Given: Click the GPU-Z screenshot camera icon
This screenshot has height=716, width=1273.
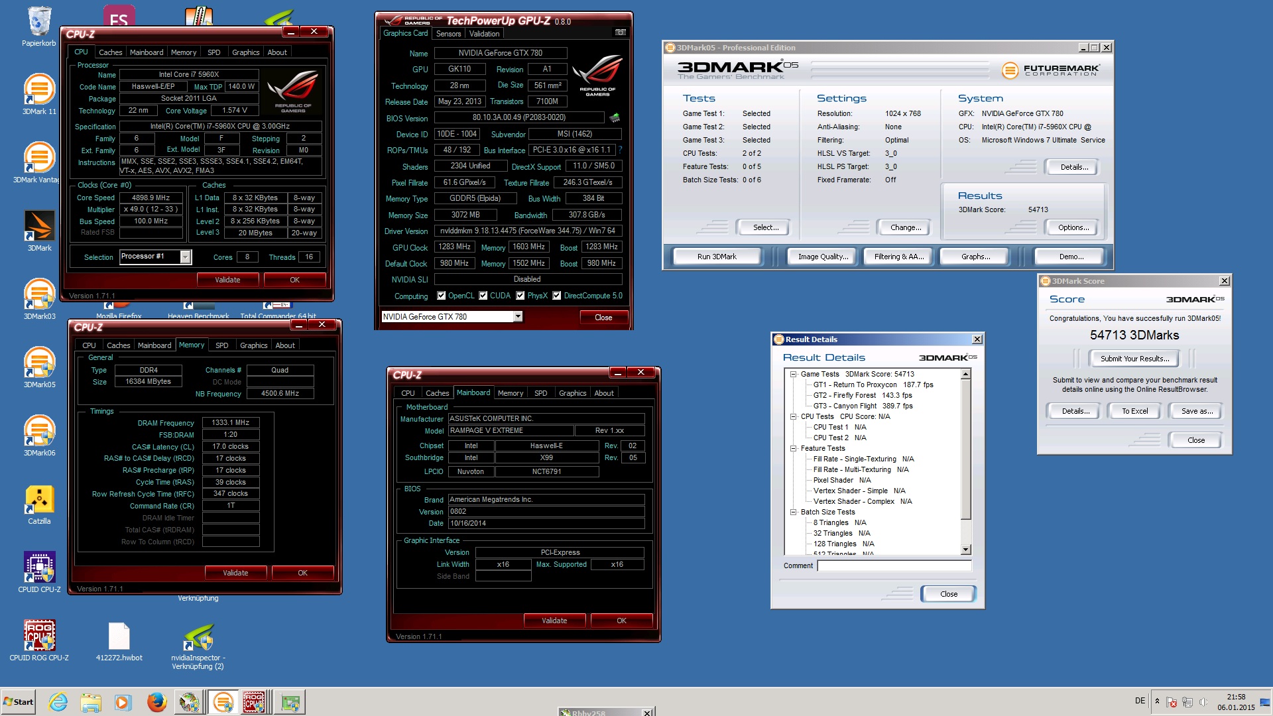Looking at the screenshot, I should pos(621,32).
